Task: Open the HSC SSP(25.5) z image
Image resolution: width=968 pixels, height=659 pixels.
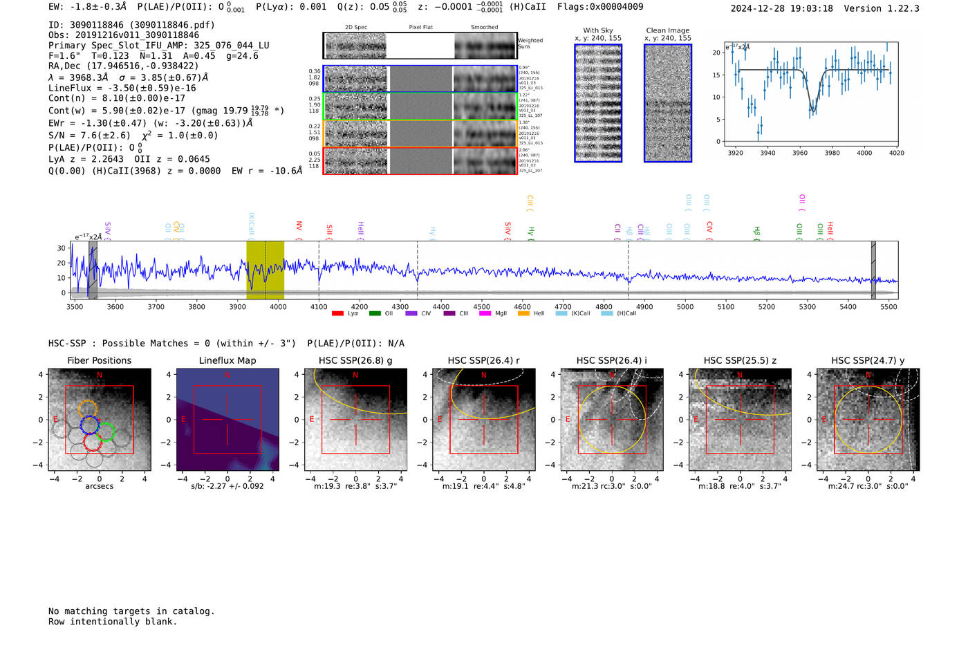Action: 740,420
